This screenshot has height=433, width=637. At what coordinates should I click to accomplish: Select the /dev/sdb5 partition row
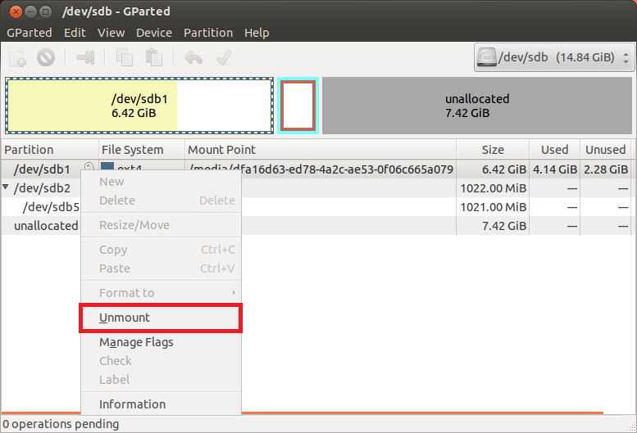pyautogui.click(x=316, y=207)
